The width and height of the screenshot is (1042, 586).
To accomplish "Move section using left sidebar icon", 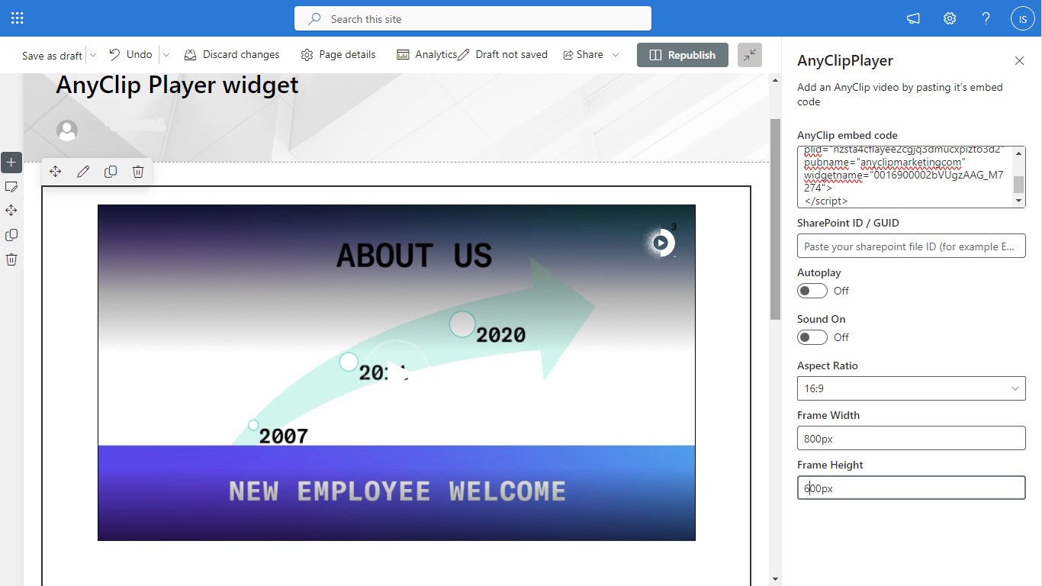I will coord(11,211).
